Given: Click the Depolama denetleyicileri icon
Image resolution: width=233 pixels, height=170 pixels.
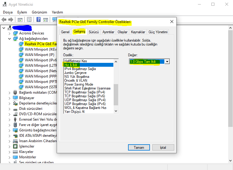Looking at the screenshot, I should 15,103.
